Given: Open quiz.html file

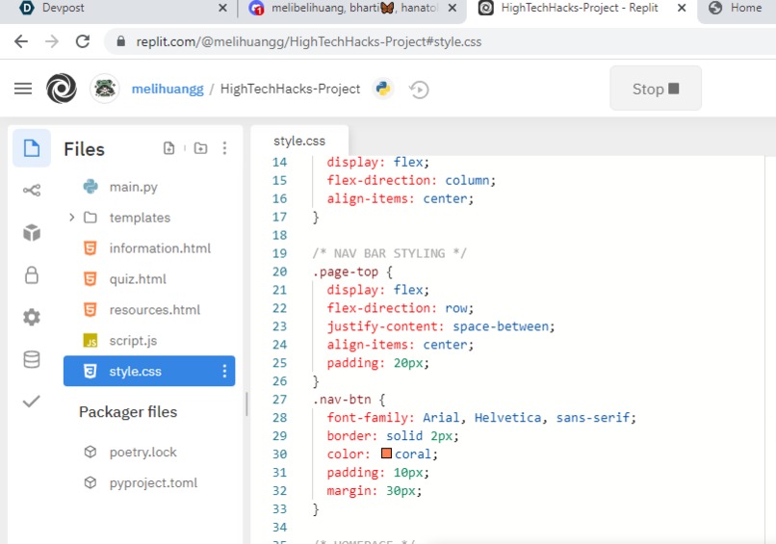Looking at the screenshot, I should pyautogui.click(x=149, y=278).
